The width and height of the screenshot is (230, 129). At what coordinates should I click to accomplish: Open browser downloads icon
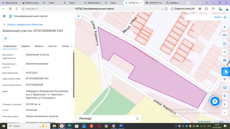[x=227, y=9]
